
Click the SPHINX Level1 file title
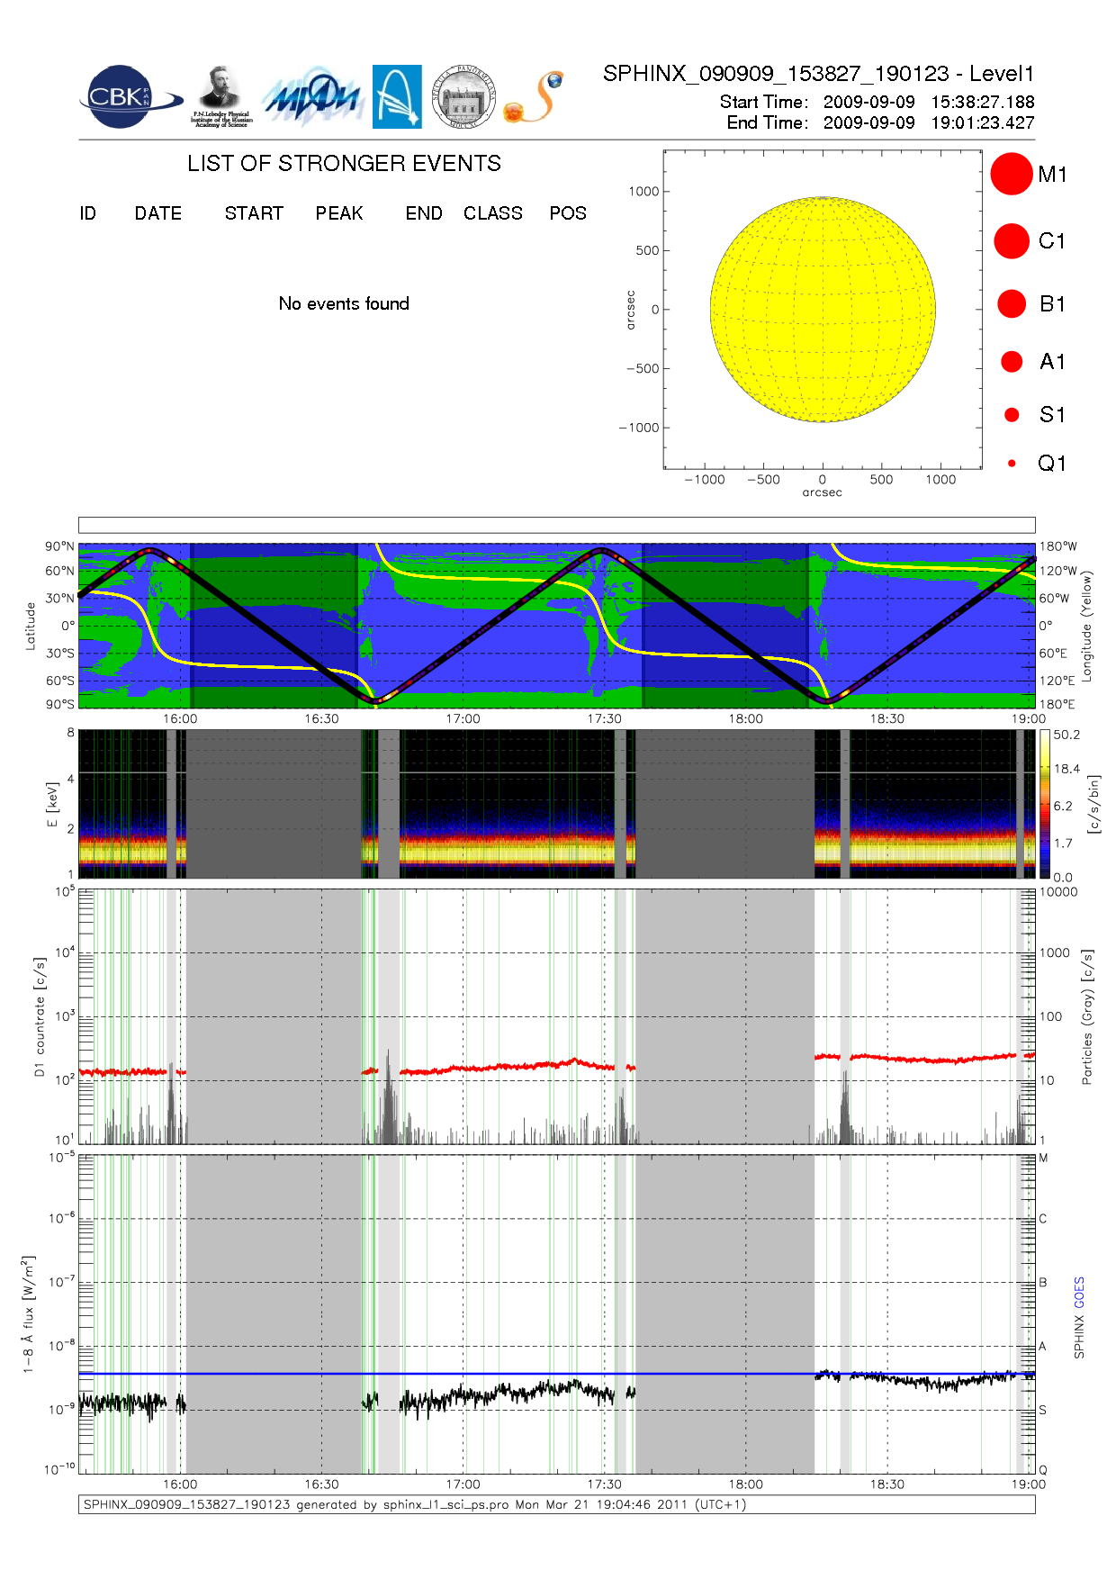[818, 74]
